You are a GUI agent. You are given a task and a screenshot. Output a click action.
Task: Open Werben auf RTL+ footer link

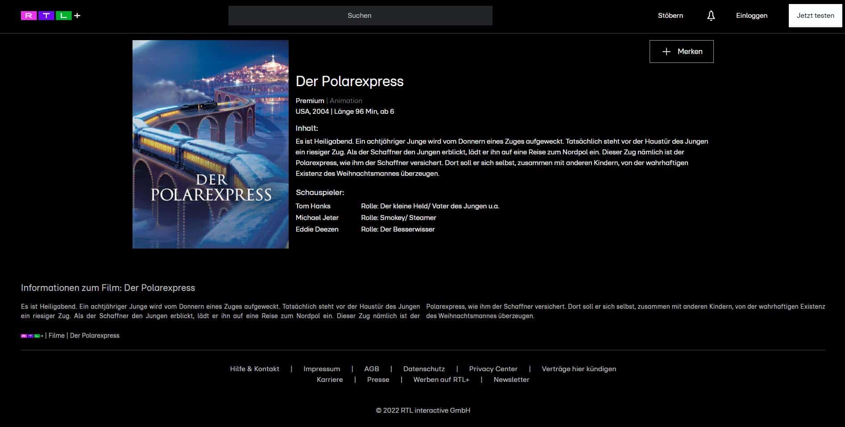441,380
